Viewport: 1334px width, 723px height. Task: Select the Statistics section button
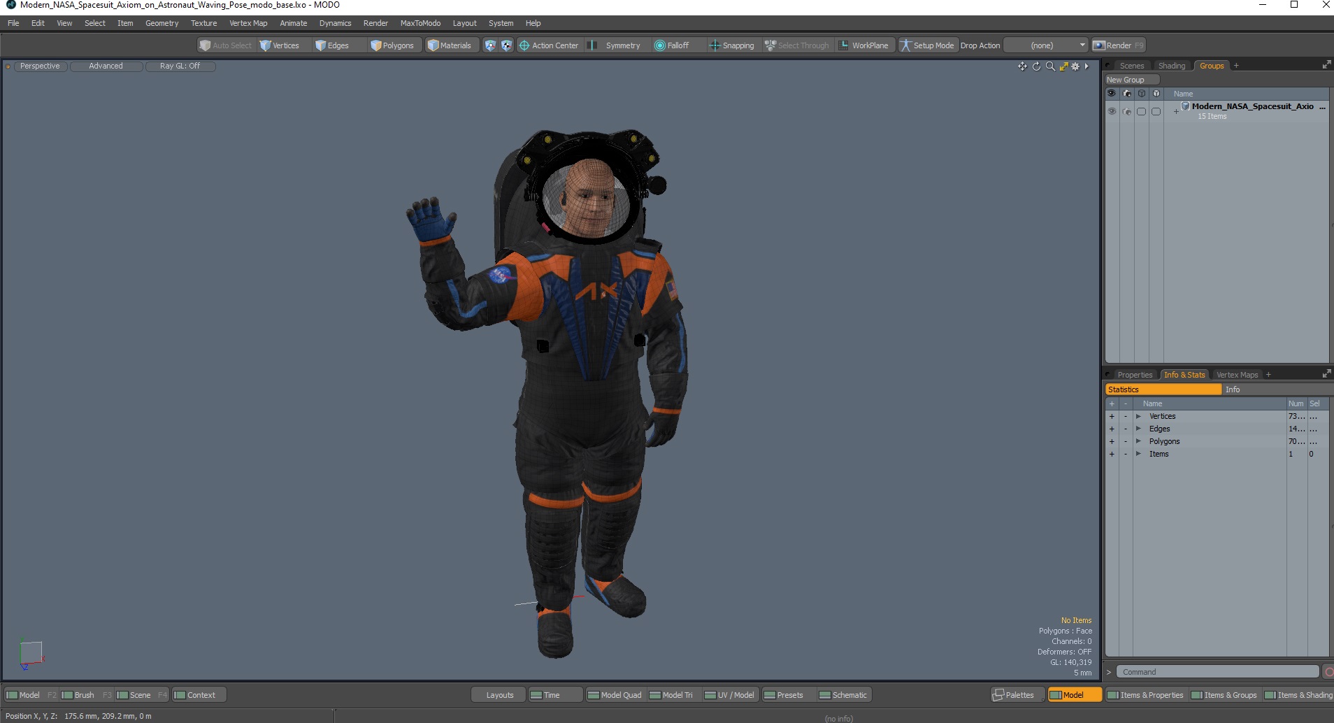click(1163, 389)
